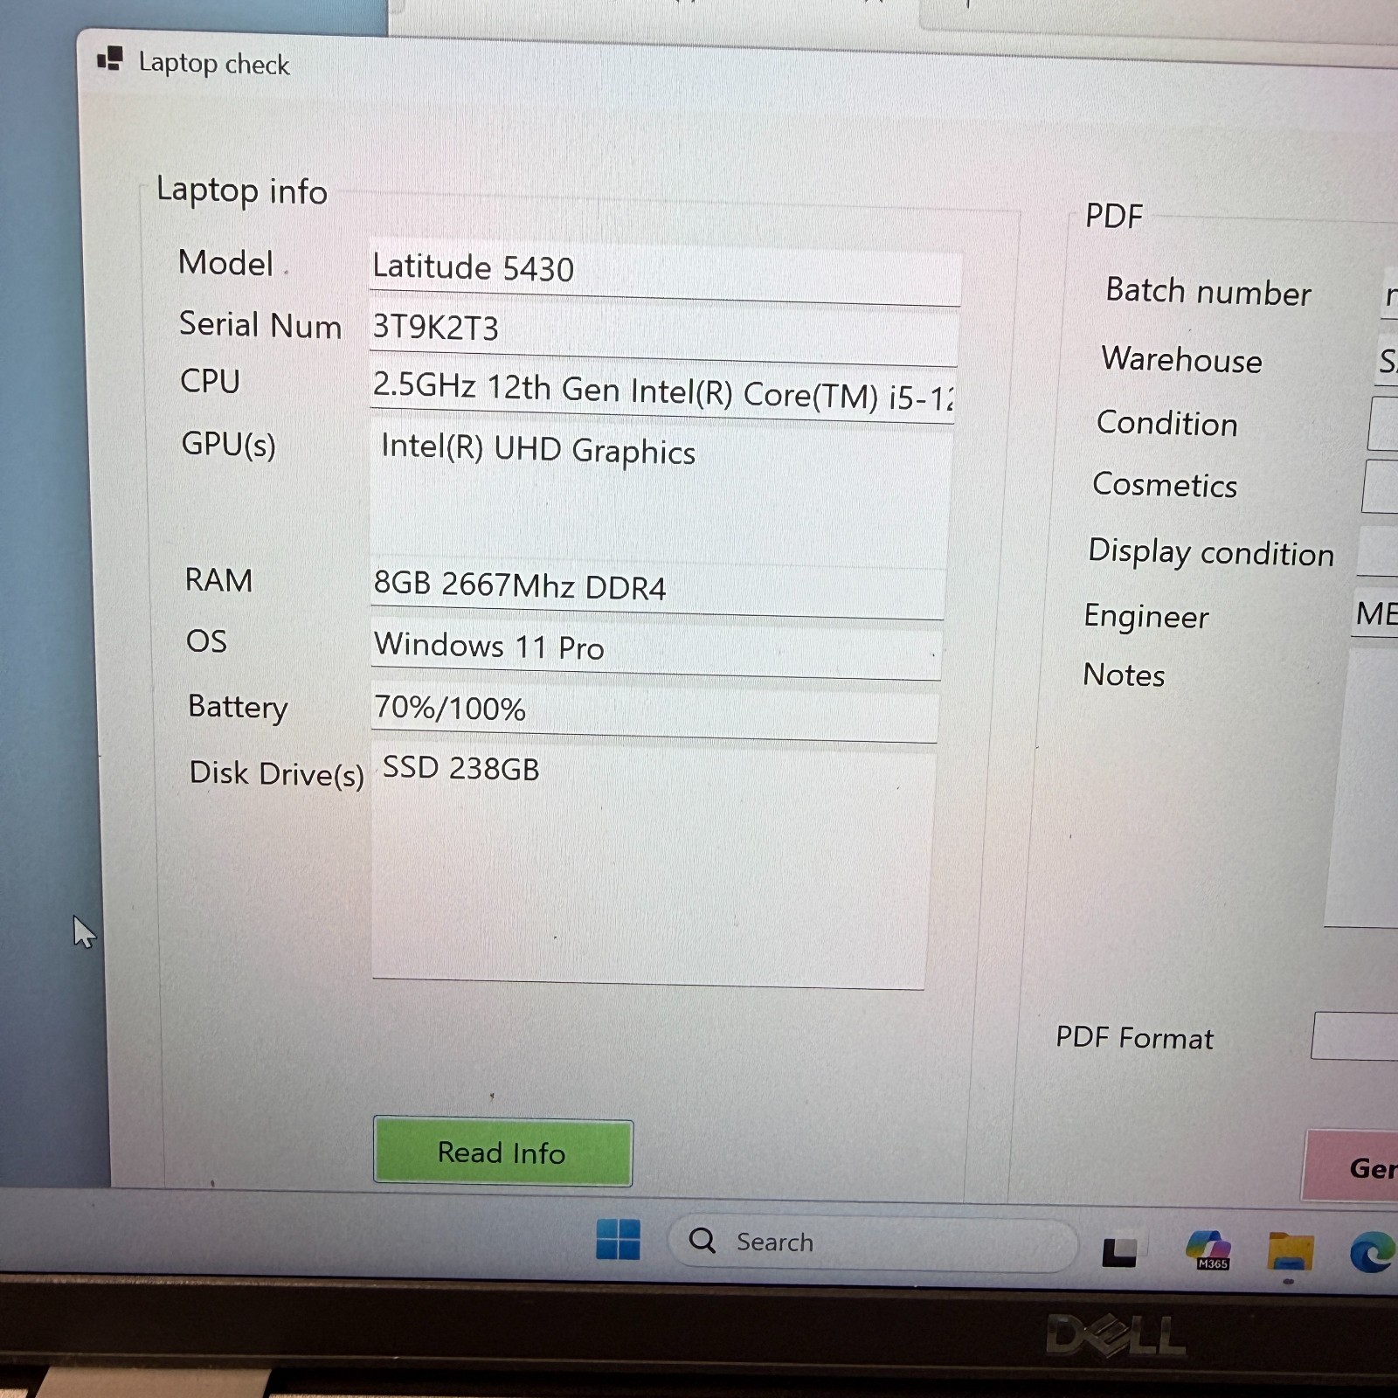
Task: Click the 'PDF Format' label
Action: [x=1134, y=1037]
